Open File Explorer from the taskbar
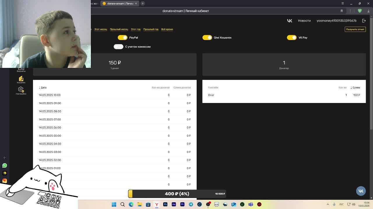The image size is (373, 209). coord(140,204)
